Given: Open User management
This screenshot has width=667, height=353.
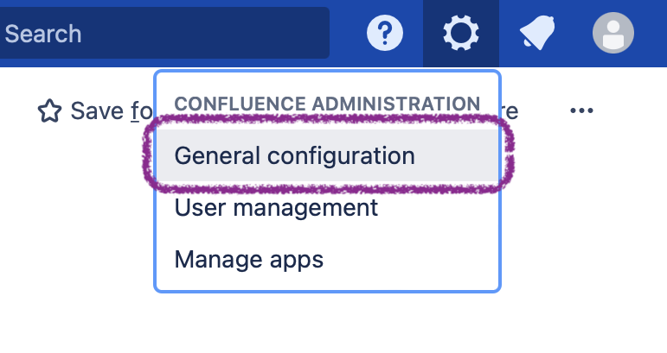Looking at the screenshot, I should point(276,208).
